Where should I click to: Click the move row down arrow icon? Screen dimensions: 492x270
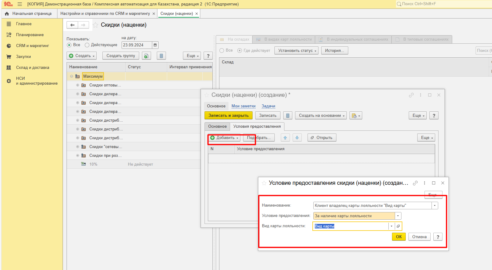(297, 138)
